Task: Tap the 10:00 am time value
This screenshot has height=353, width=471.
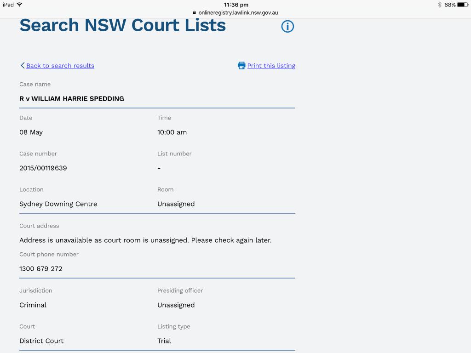Action: click(x=172, y=132)
